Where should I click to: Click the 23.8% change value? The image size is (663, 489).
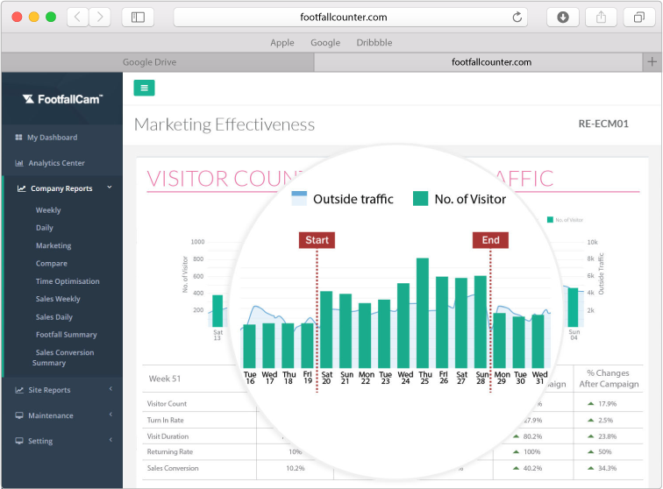click(x=607, y=436)
